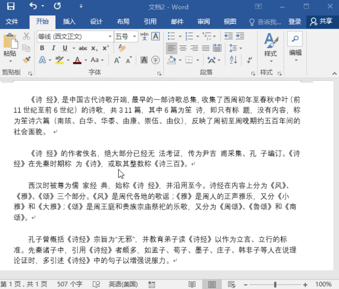Apply distributed alignment
This screenshot has height=289, width=339.
click(x=217, y=48)
